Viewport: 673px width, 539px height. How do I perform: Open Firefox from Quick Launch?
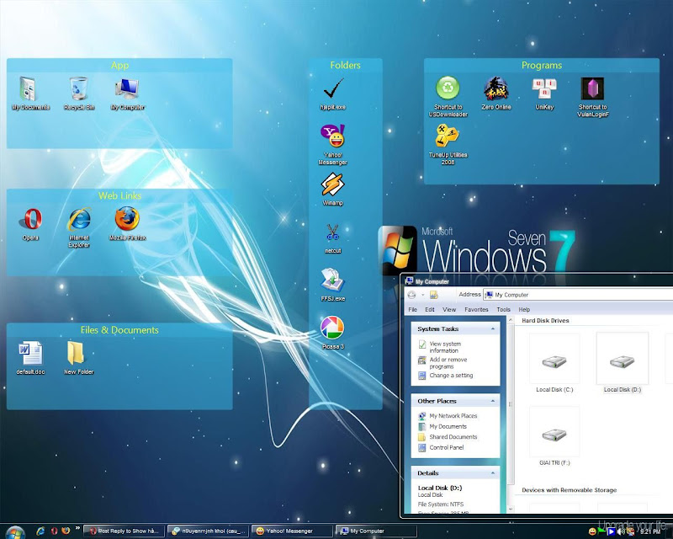[x=66, y=531]
